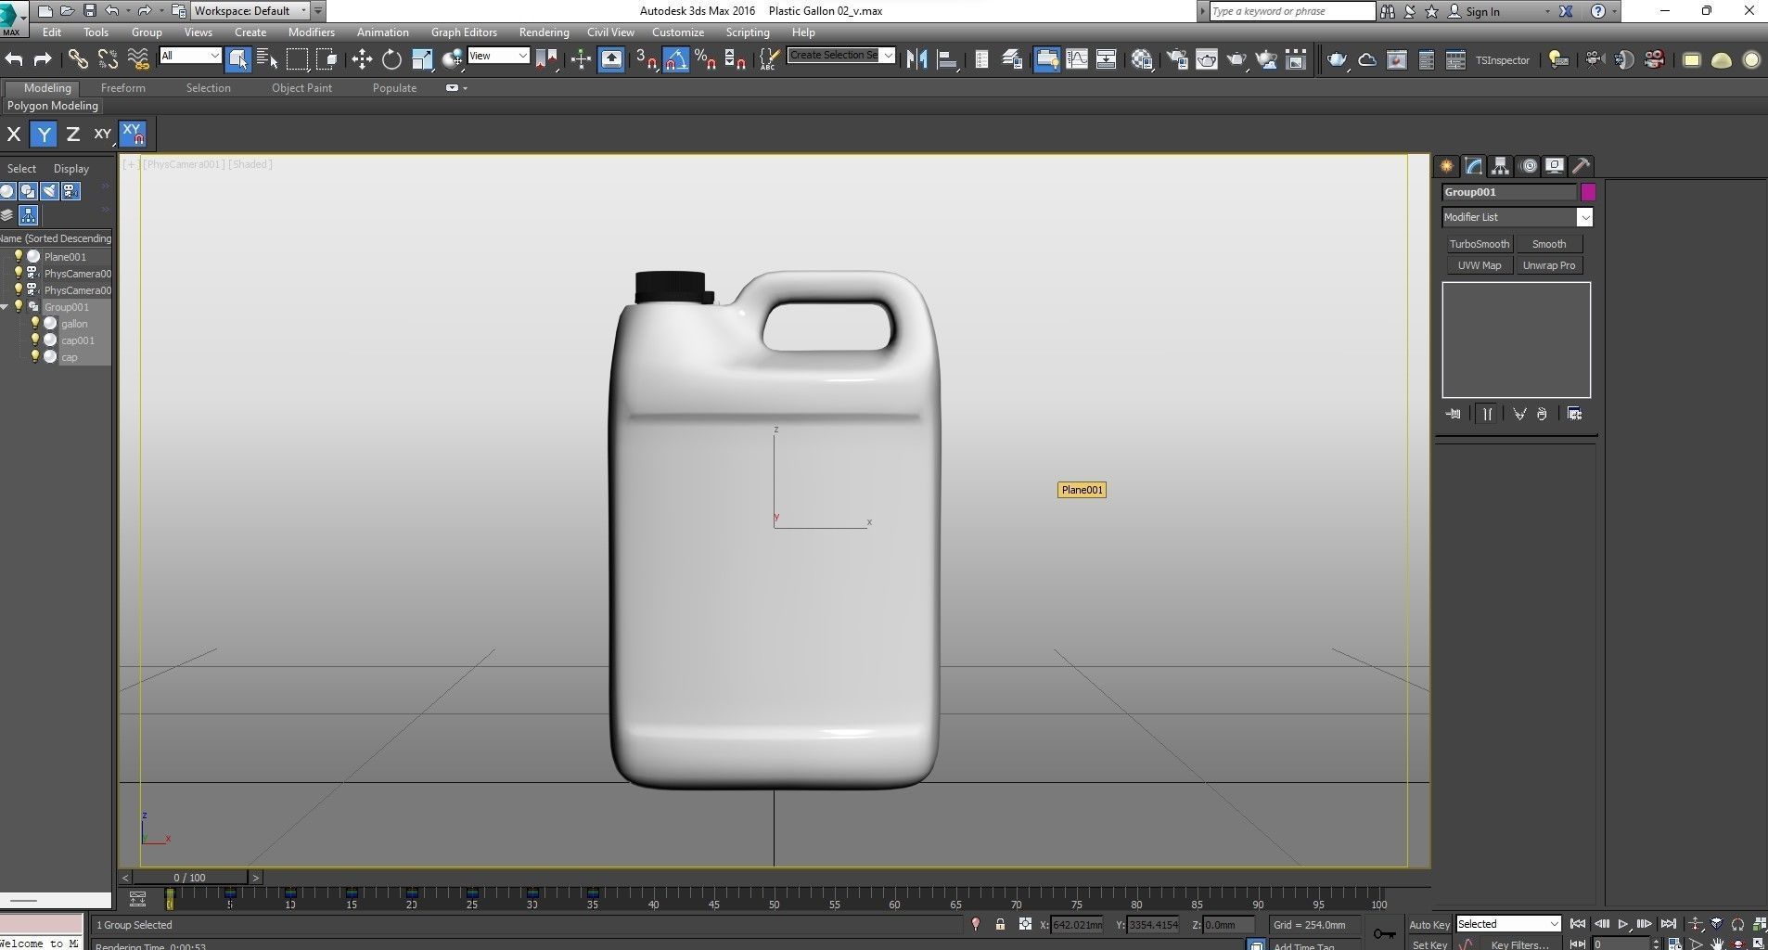
Task: Open the Modifiers menu
Action: click(312, 32)
